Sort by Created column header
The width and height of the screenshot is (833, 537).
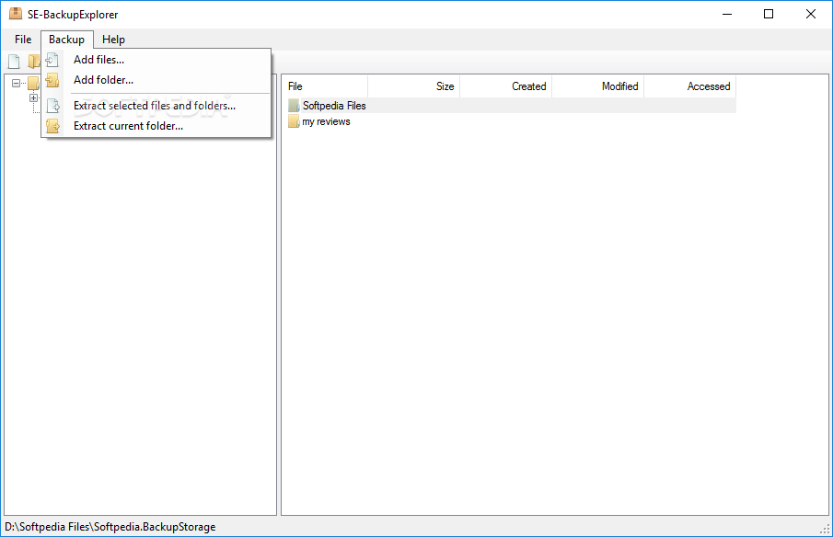tap(505, 86)
